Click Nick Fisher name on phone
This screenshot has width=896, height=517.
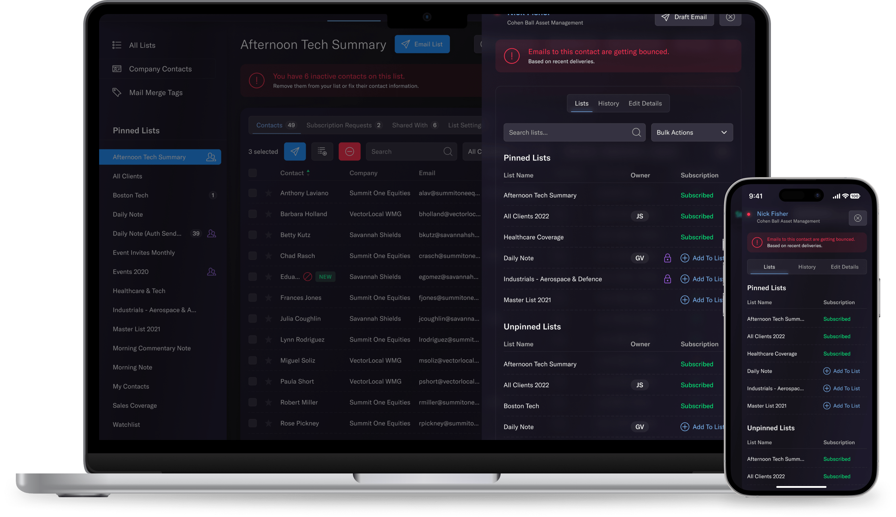[x=772, y=213]
